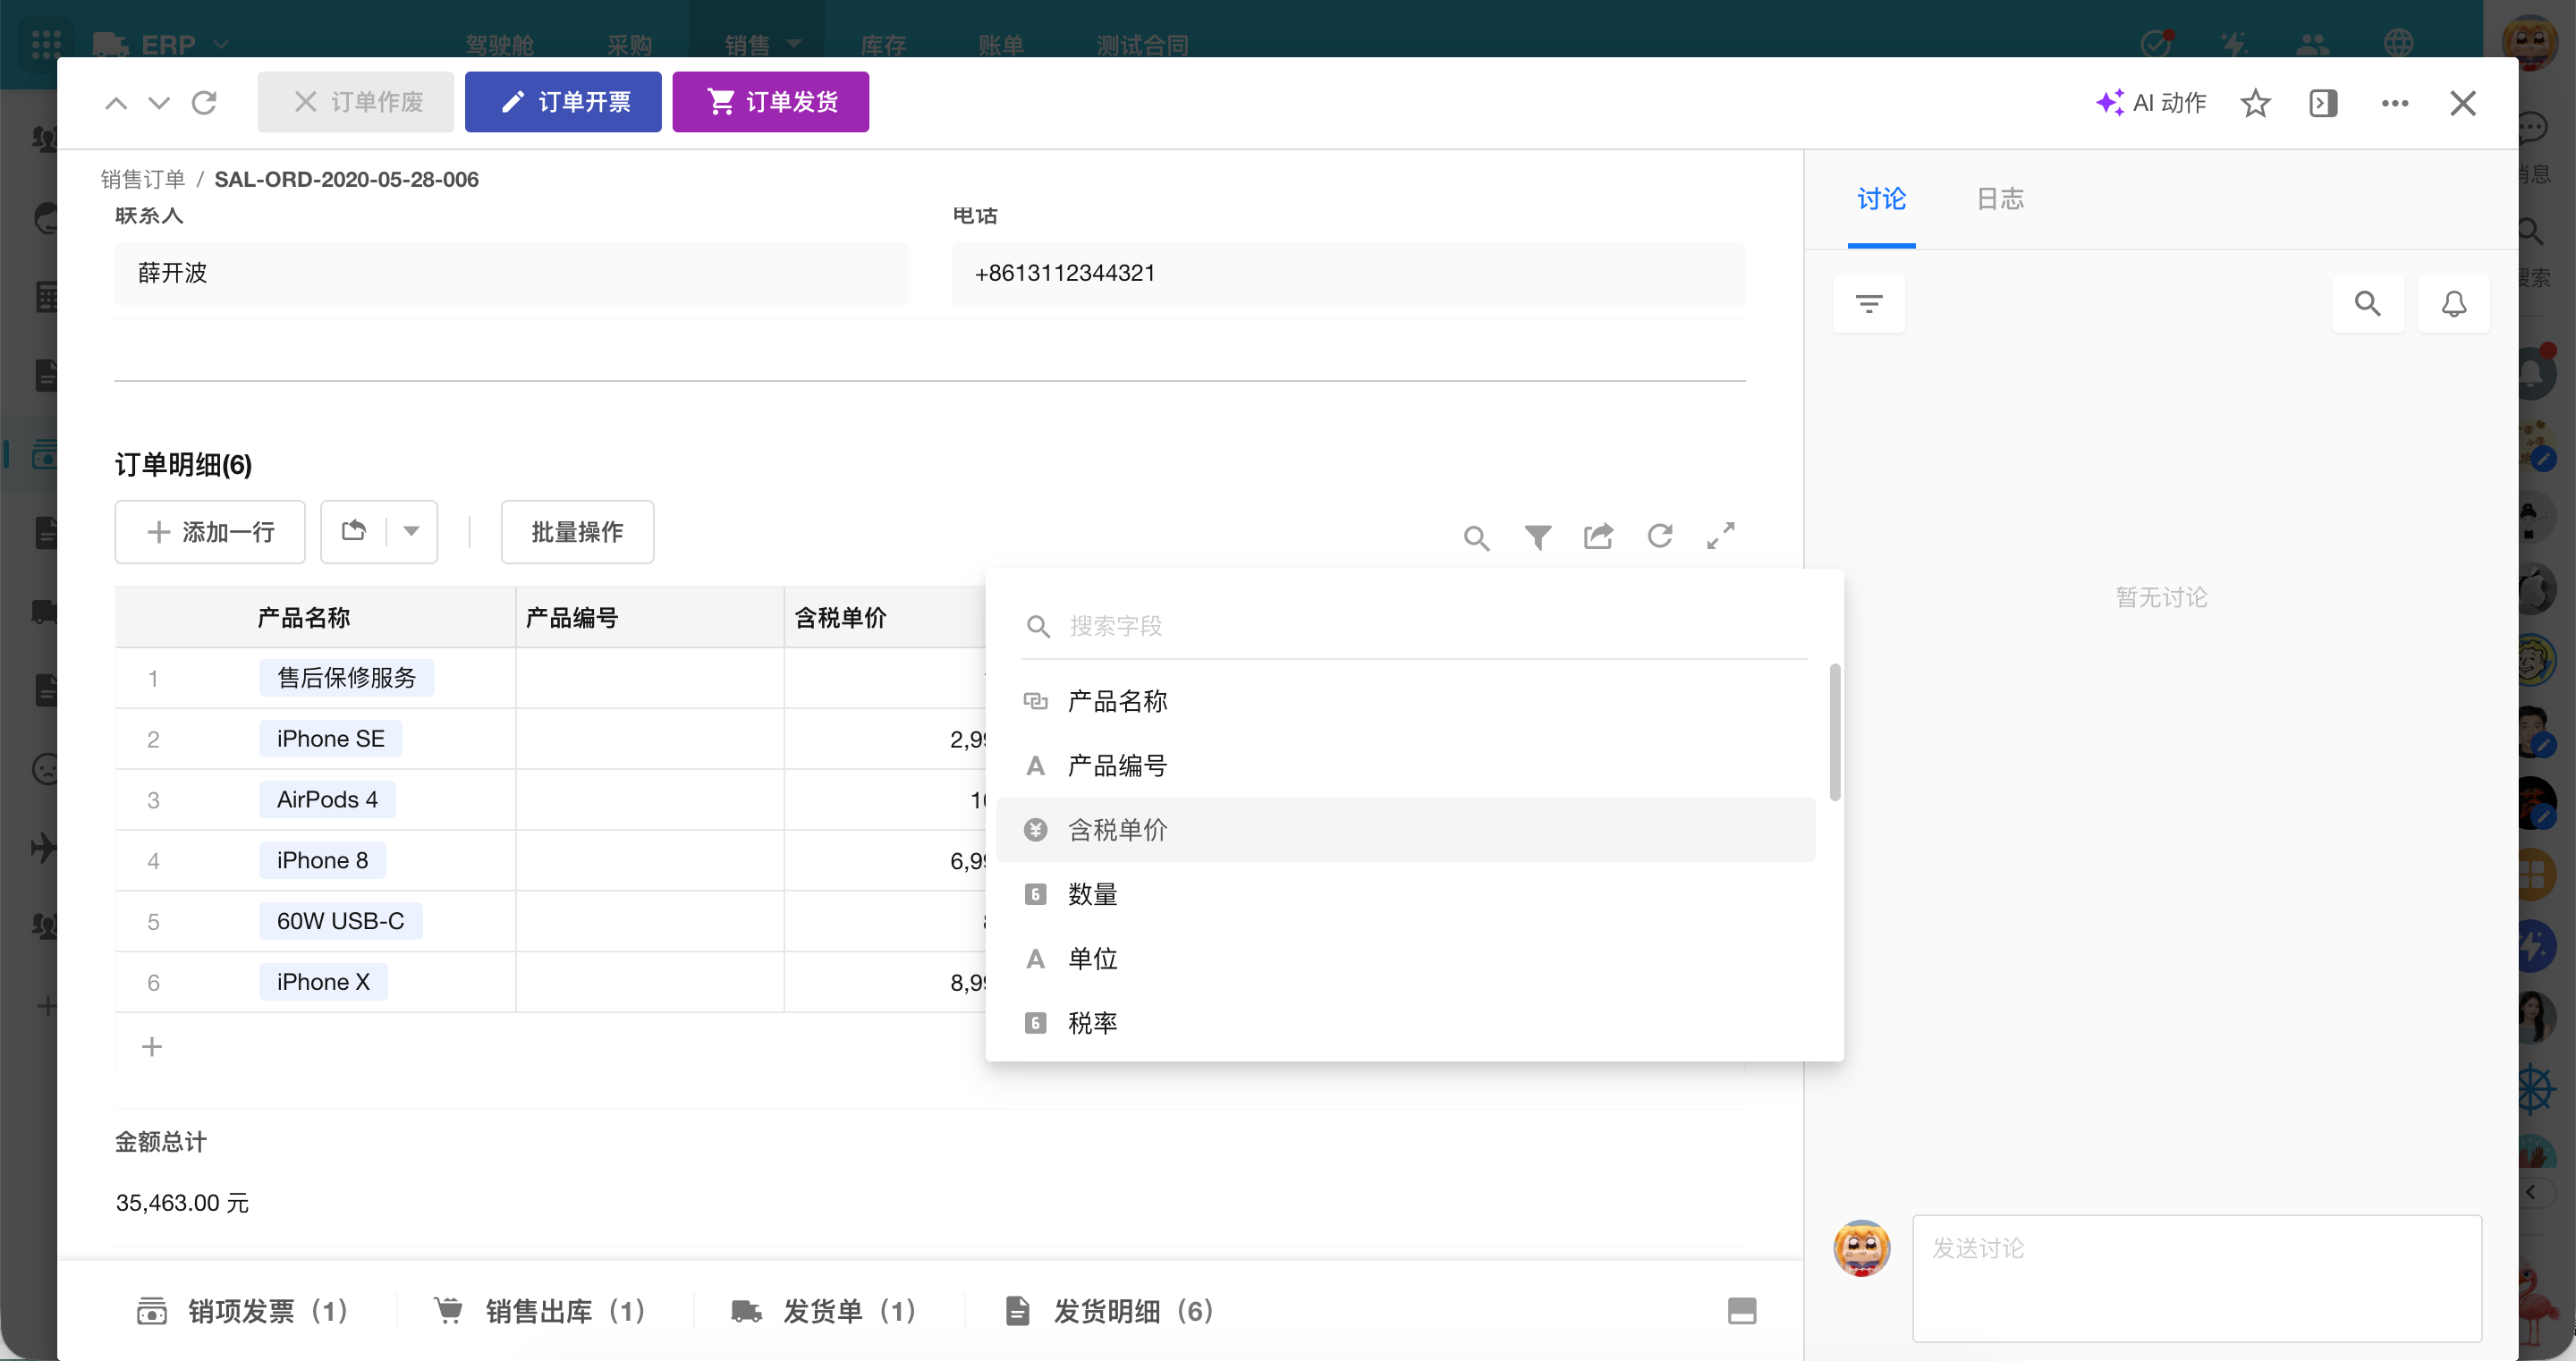Image resolution: width=2576 pixels, height=1361 pixels.
Task: Open the more options ellipsis menu
Action: click(2395, 103)
